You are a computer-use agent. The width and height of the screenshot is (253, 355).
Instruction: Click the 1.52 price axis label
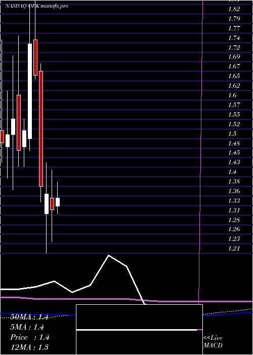pos(234,124)
